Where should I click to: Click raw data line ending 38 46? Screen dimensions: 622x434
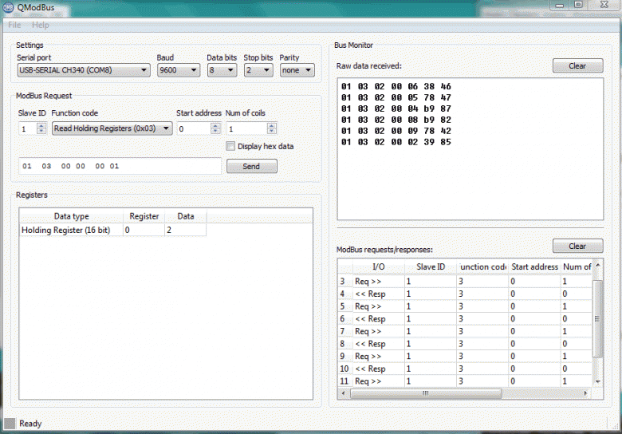pos(396,86)
